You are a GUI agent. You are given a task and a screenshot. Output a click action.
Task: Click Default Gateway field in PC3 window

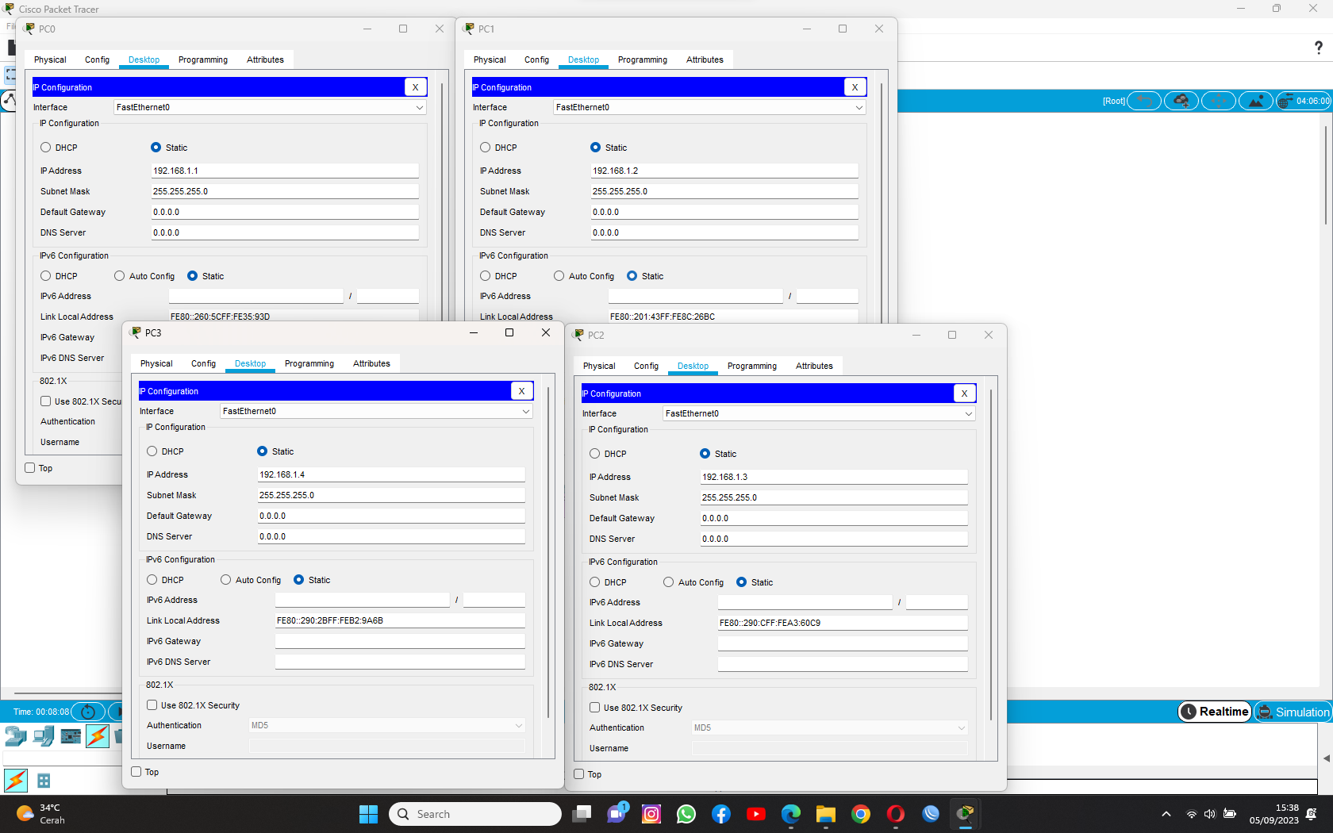point(391,516)
